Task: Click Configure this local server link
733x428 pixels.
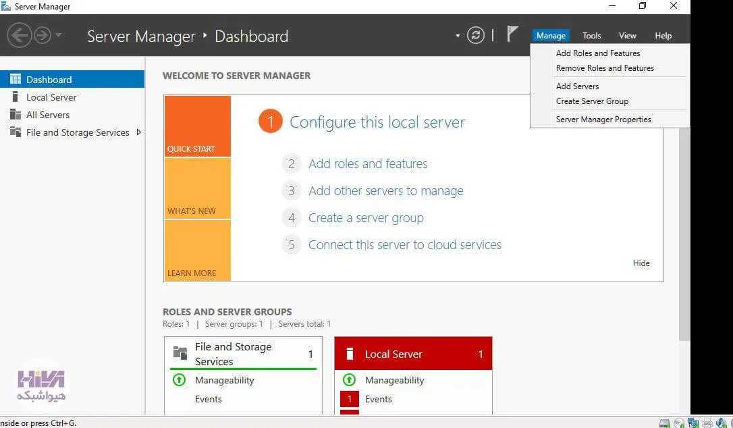Action: tap(377, 122)
